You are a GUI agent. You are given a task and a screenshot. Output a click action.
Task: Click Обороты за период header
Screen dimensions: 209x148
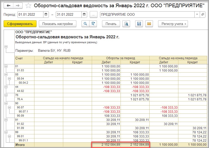121,58
